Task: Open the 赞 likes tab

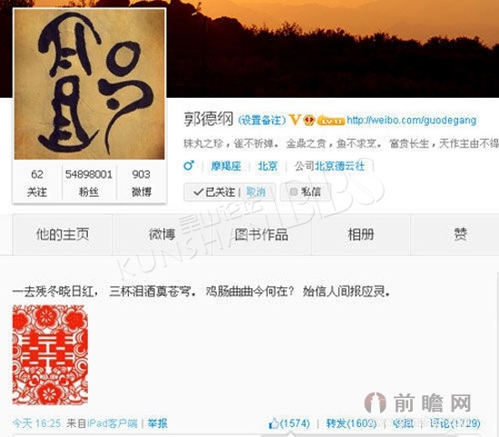Action: (x=460, y=235)
